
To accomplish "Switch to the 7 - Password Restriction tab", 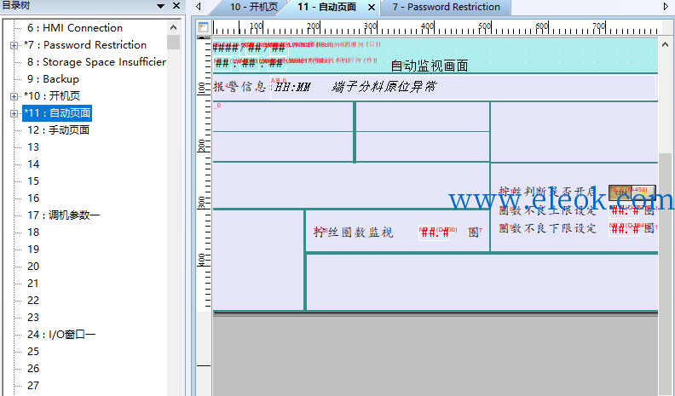I will 446,8.
